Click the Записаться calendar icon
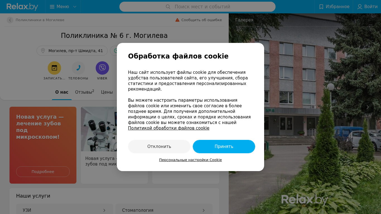Viewport: 381px width, 214px height. pos(54,68)
